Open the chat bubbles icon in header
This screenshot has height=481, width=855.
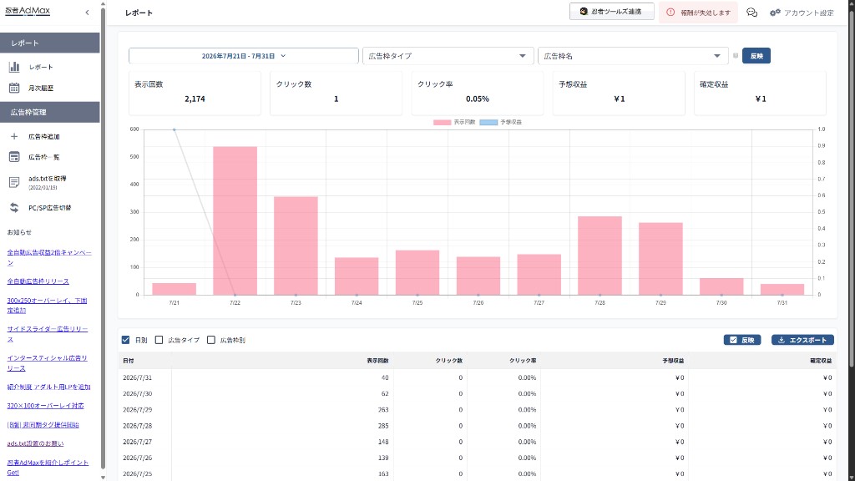pos(752,12)
